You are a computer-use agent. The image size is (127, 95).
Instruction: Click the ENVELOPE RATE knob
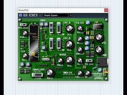(x=50, y=72)
